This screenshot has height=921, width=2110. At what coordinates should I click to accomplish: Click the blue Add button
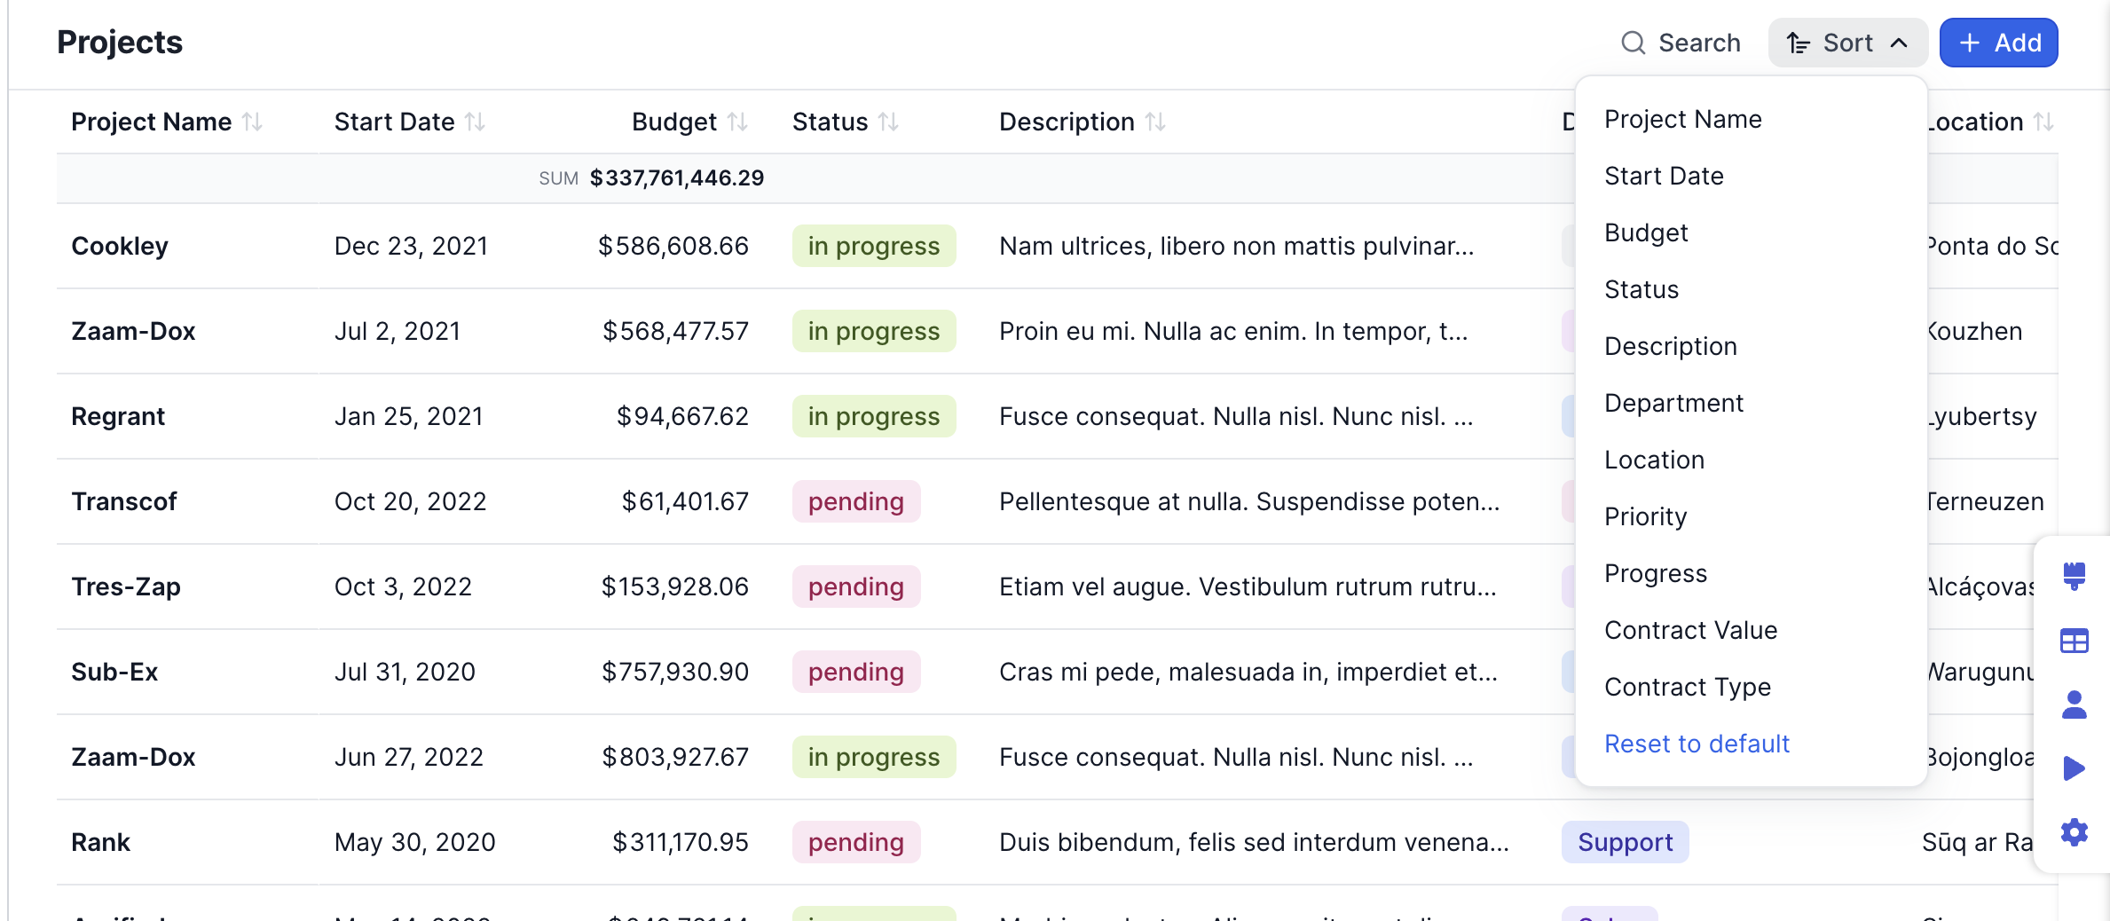[x=1998, y=43]
